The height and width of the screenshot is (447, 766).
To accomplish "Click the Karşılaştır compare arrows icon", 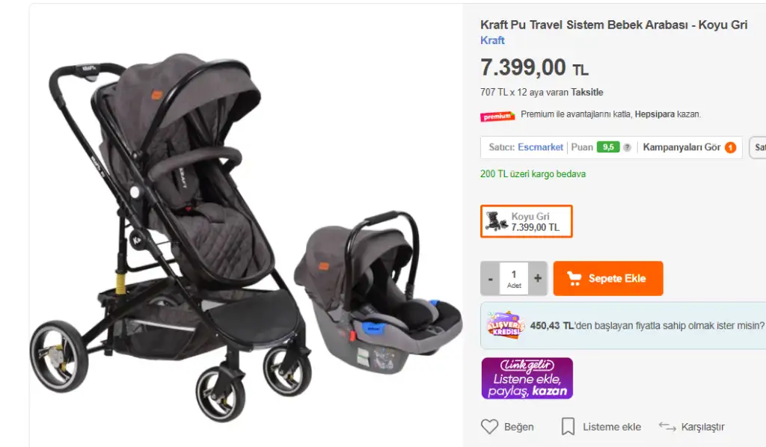I will pyautogui.click(x=667, y=427).
